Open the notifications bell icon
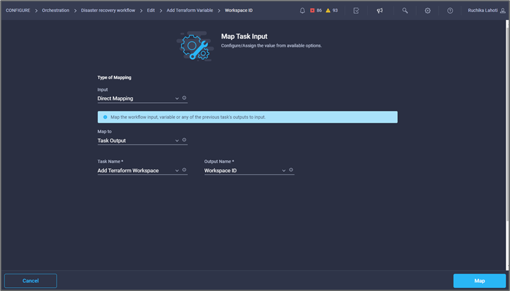 (x=303, y=11)
